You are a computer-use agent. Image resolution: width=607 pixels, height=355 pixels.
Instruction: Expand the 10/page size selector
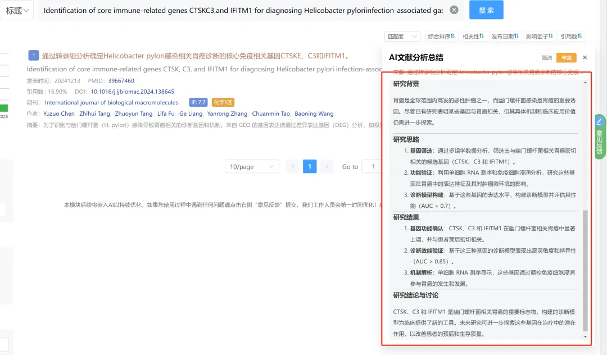(x=252, y=167)
